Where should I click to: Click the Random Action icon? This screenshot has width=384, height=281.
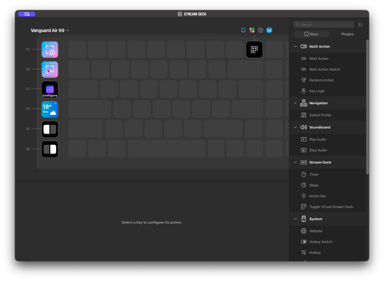click(x=304, y=80)
